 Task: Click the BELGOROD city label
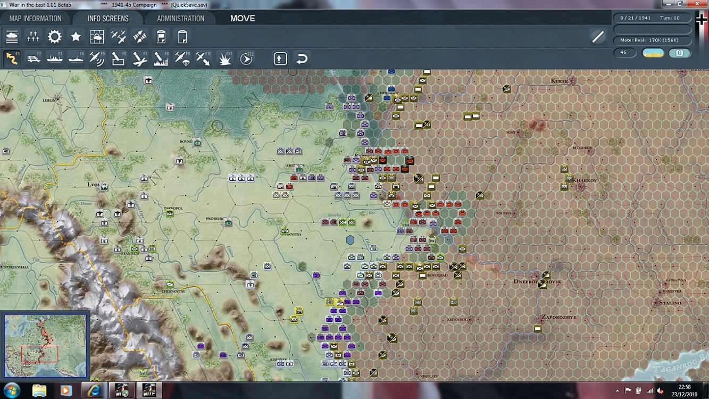pyautogui.click(x=582, y=148)
